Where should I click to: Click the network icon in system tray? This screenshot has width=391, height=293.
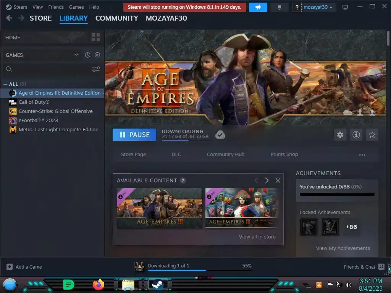(x=339, y=285)
